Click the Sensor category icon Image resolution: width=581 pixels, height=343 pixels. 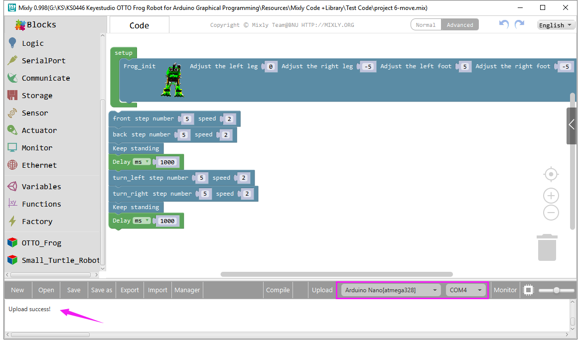coord(12,113)
